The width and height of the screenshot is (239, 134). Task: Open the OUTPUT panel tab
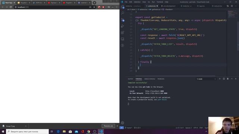tap(130, 79)
